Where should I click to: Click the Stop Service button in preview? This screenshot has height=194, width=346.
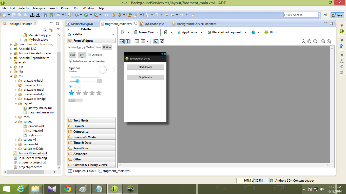[145, 77]
